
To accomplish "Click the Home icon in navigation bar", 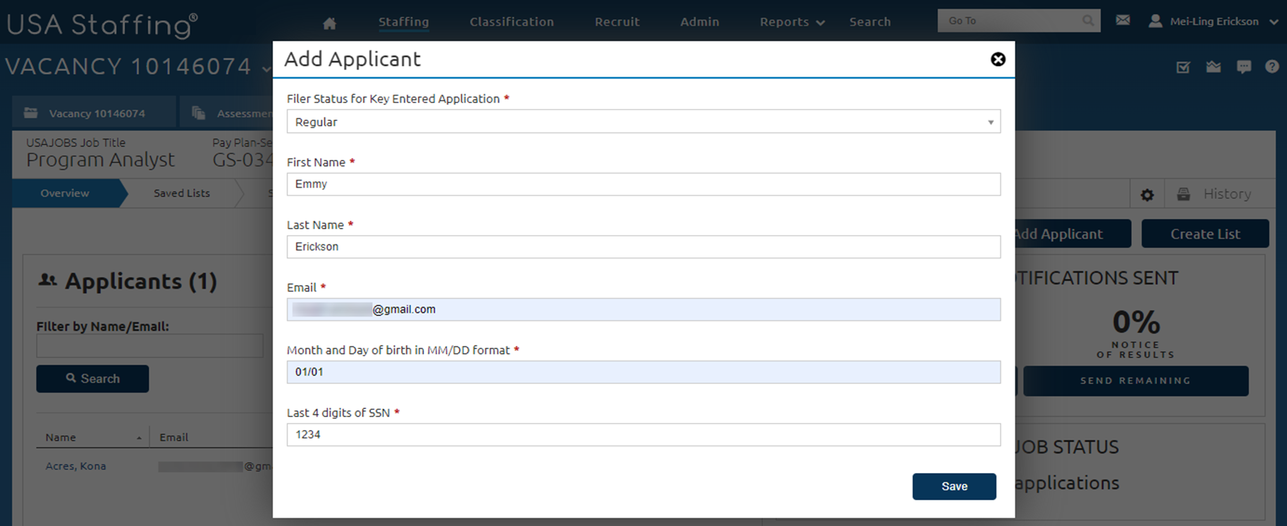I will (329, 23).
